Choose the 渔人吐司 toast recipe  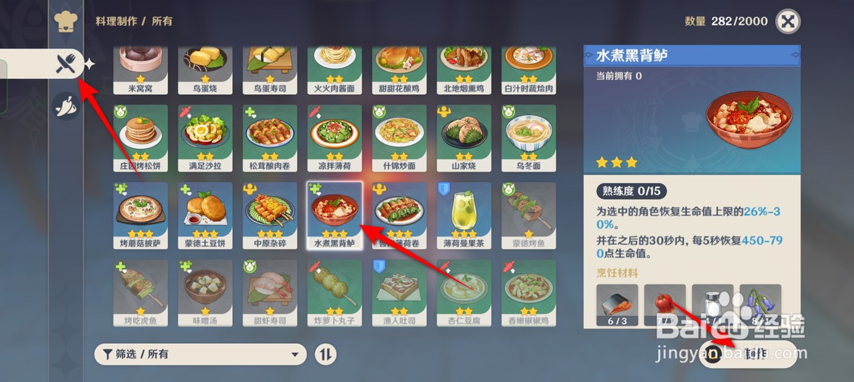click(399, 293)
